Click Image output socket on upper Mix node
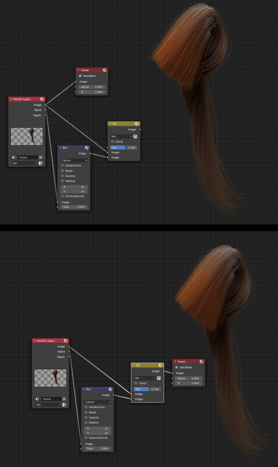The image size is (278, 467). (140, 129)
